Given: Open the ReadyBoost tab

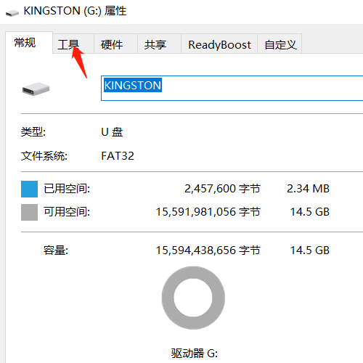Looking at the screenshot, I should pyautogui.click(x=219, y=44).
